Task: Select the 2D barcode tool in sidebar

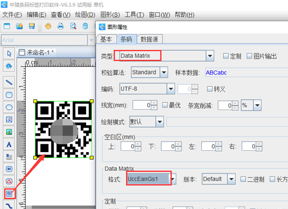Action: pos(9,193)
